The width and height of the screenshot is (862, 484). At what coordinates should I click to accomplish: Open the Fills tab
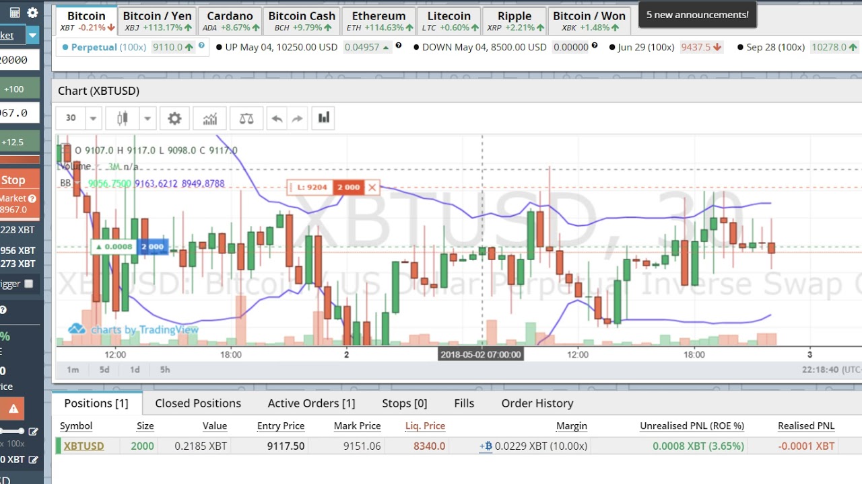click(464, 403)
